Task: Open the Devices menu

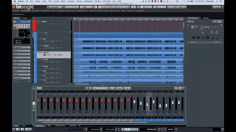Action: click(79, 1)
